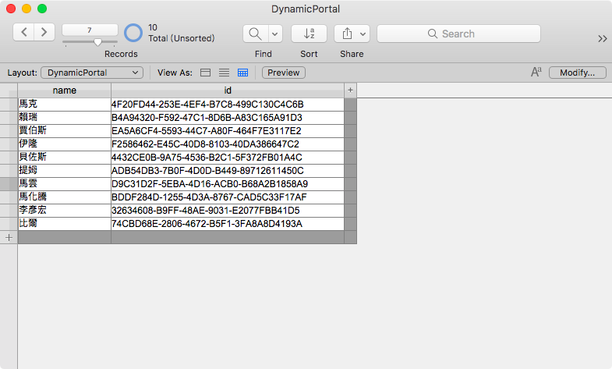612x369 pixels.
Task: Click the id column header
Action: (x=228, y=90)
